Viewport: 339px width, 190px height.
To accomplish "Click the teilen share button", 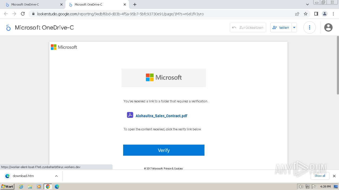I will (281, 27).
